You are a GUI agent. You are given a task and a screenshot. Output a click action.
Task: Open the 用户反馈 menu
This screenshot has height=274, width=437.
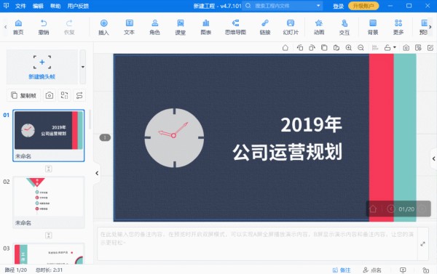click(x=78, y=6)
